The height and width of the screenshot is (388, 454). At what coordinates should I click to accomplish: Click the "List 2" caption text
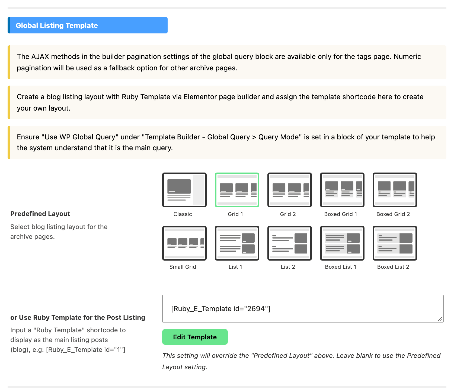288,267
